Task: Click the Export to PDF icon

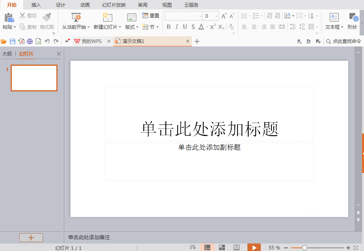Action: (22, 41)
